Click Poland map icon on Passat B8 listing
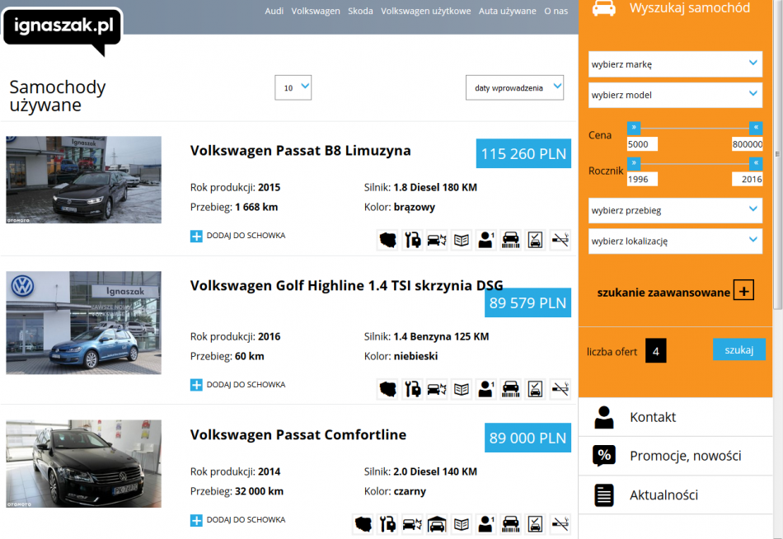This screenshot has height=539, width=783. point(387,241)
